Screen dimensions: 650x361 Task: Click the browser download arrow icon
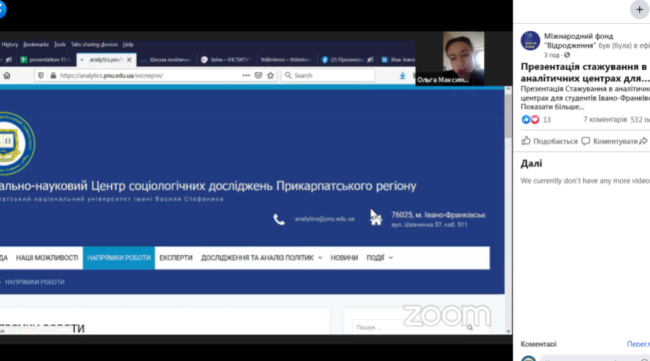(x=402, y=75)
